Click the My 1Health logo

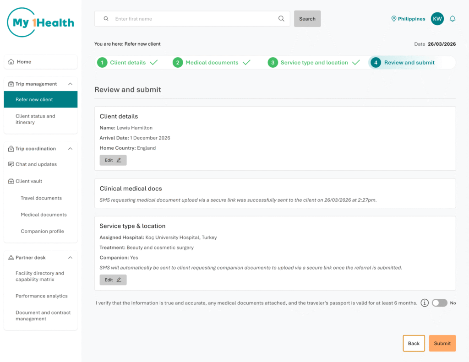[41, 22]
